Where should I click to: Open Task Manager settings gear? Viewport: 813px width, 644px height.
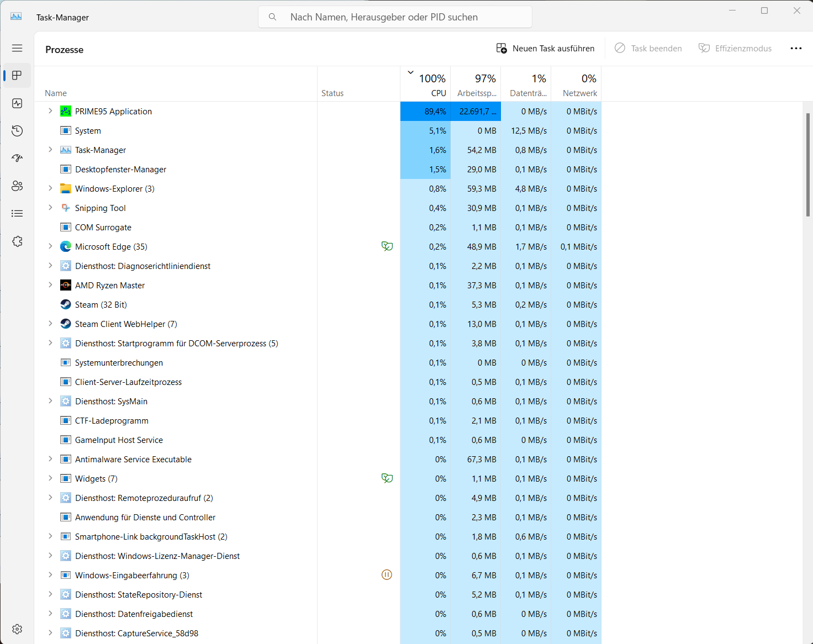[x=17, y=629]
